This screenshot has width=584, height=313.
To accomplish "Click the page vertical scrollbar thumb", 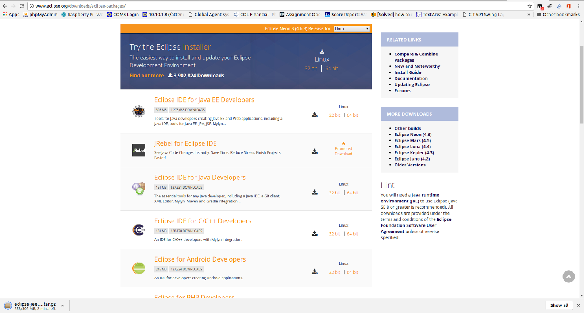I will (x=581, y=85).
